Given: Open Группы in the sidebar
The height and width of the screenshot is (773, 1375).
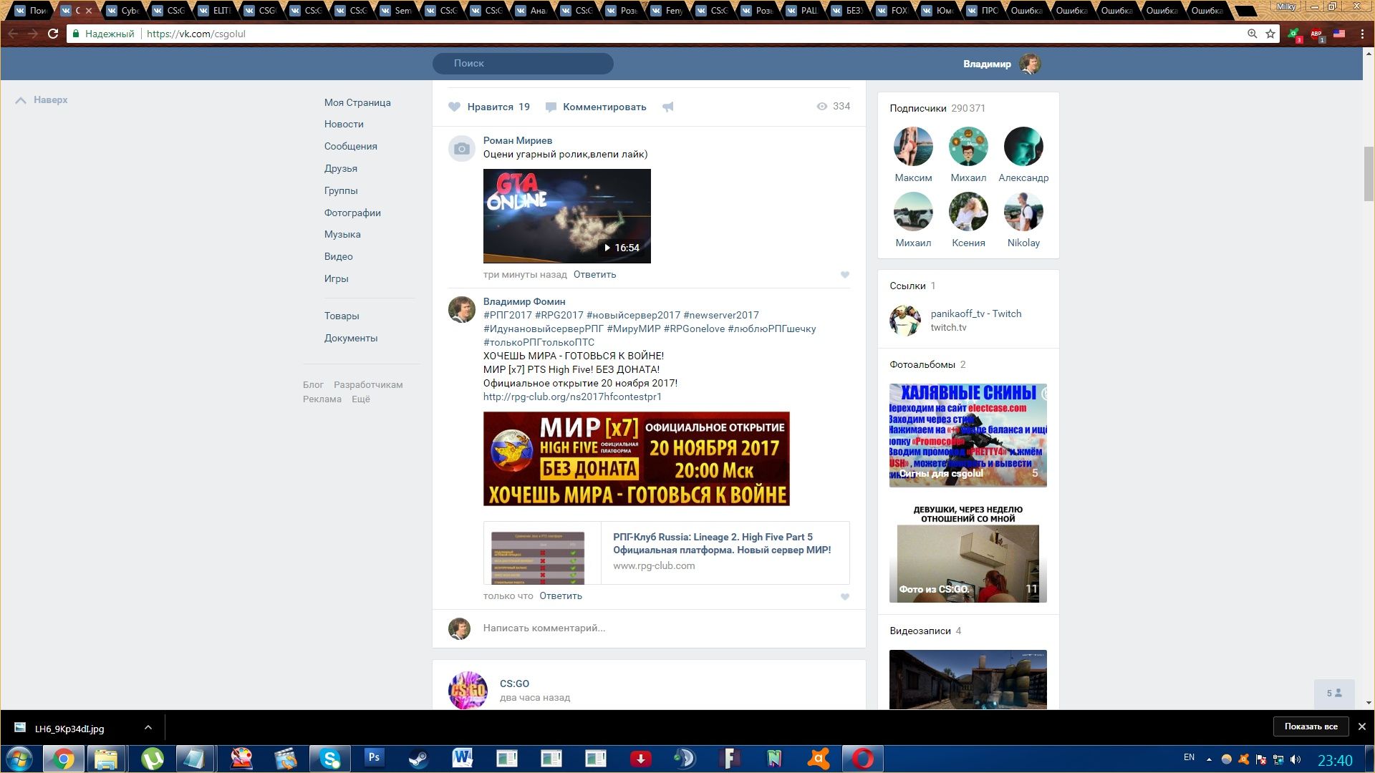Looking at the screenshot, I should click(x=341, y=190).
